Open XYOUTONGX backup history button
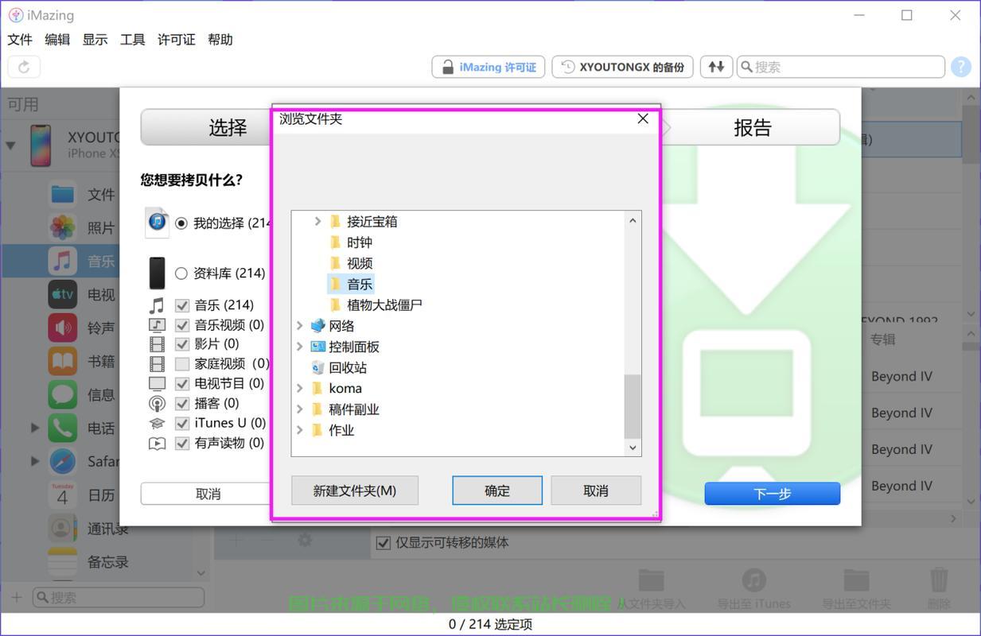This screenshot has height=636, width=981. click(623, 67)
